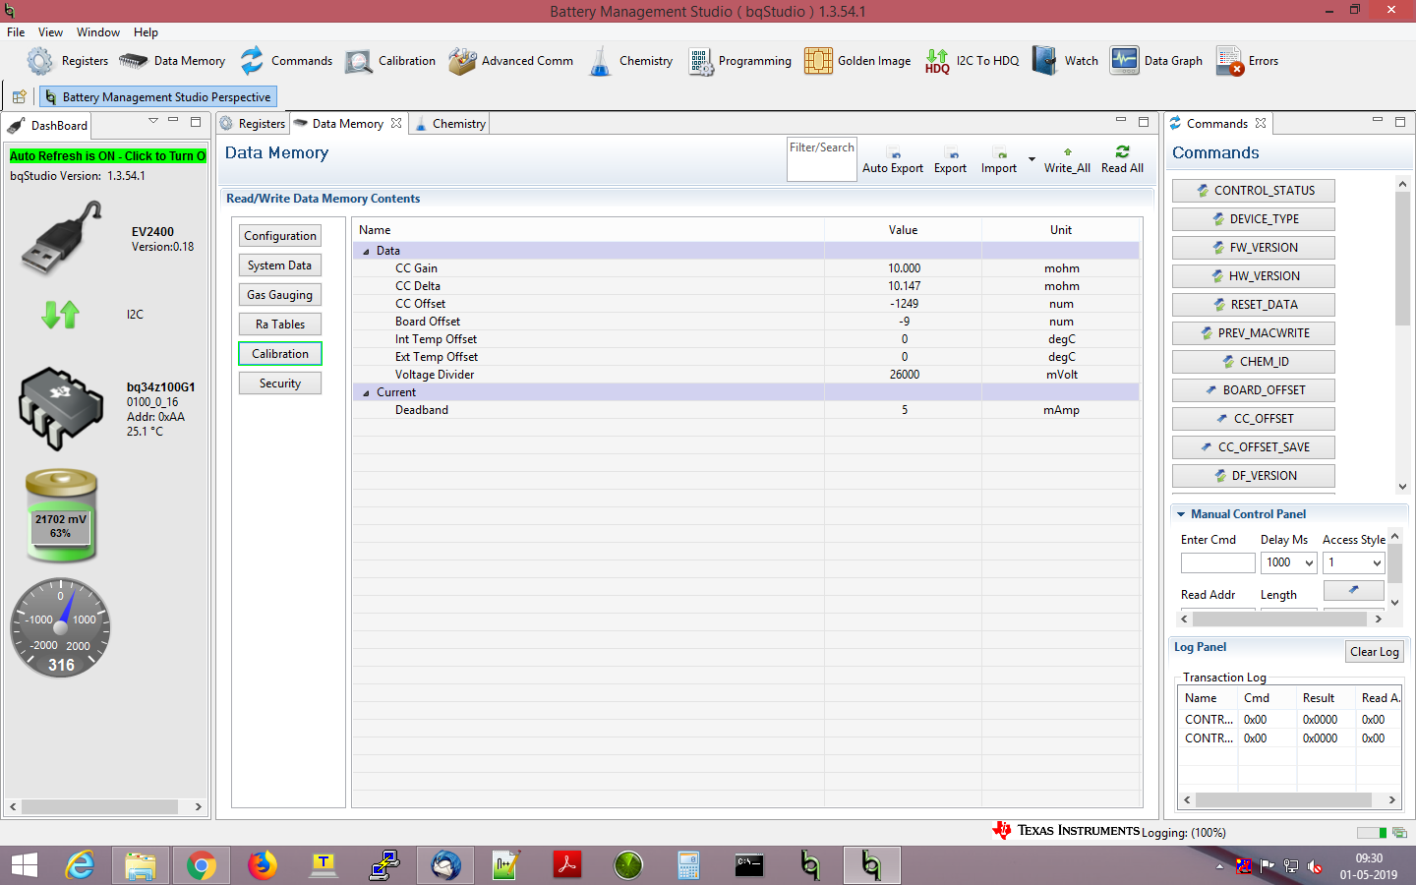Turn off Auto Refresh in the DashBoard

[107, 156]
